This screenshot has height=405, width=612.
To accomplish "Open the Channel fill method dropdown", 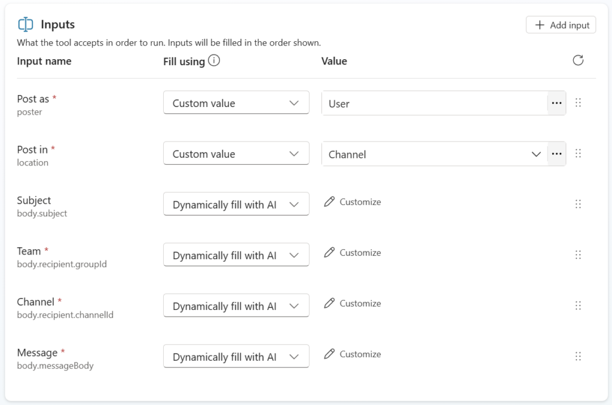I will coord(235,305).
